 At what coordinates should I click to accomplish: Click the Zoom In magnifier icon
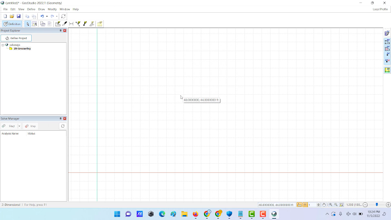[331, 205]
